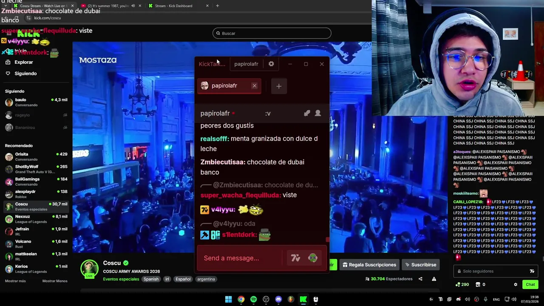Click the Buscar search field

point(272,33)
